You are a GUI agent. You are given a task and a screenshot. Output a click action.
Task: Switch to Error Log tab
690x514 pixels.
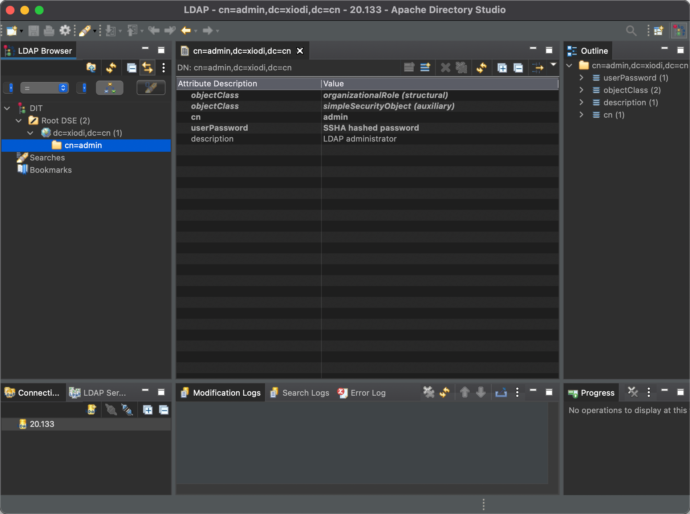click(362, 393)
